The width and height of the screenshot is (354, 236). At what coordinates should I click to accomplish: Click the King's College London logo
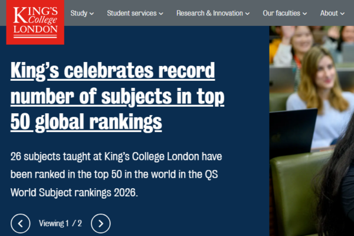coord(35,22)
